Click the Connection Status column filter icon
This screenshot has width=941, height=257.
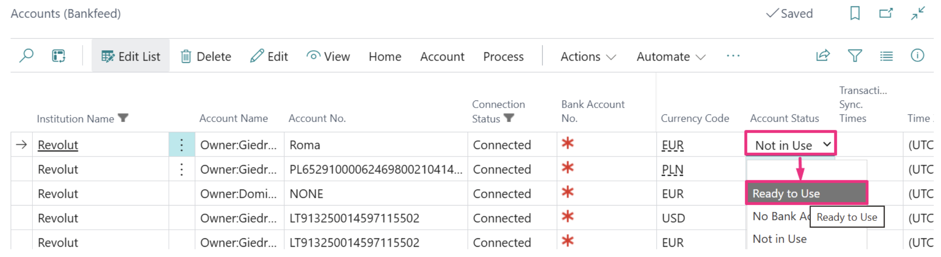tap(509, 117)
